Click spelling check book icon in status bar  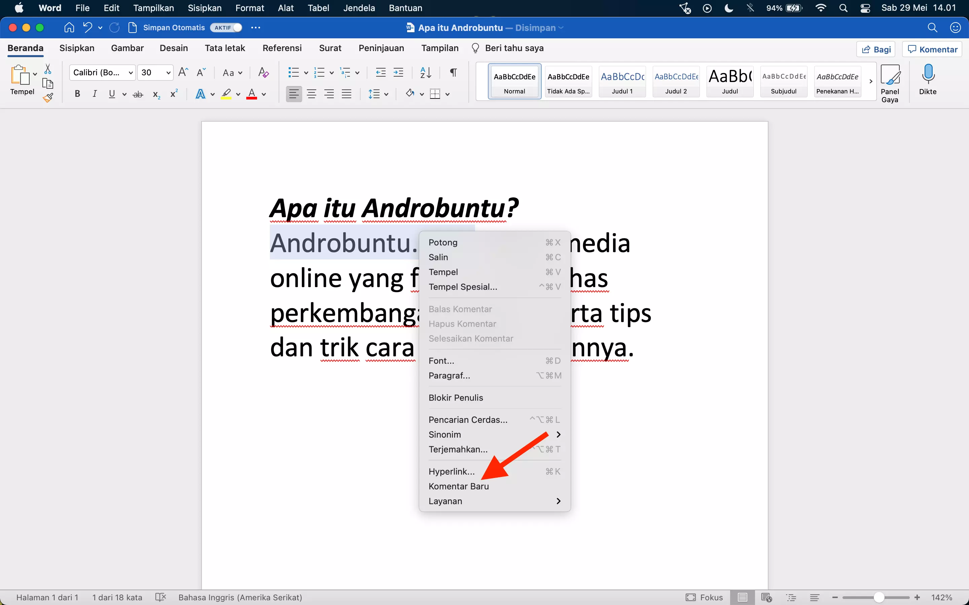[x=160, y=597]
